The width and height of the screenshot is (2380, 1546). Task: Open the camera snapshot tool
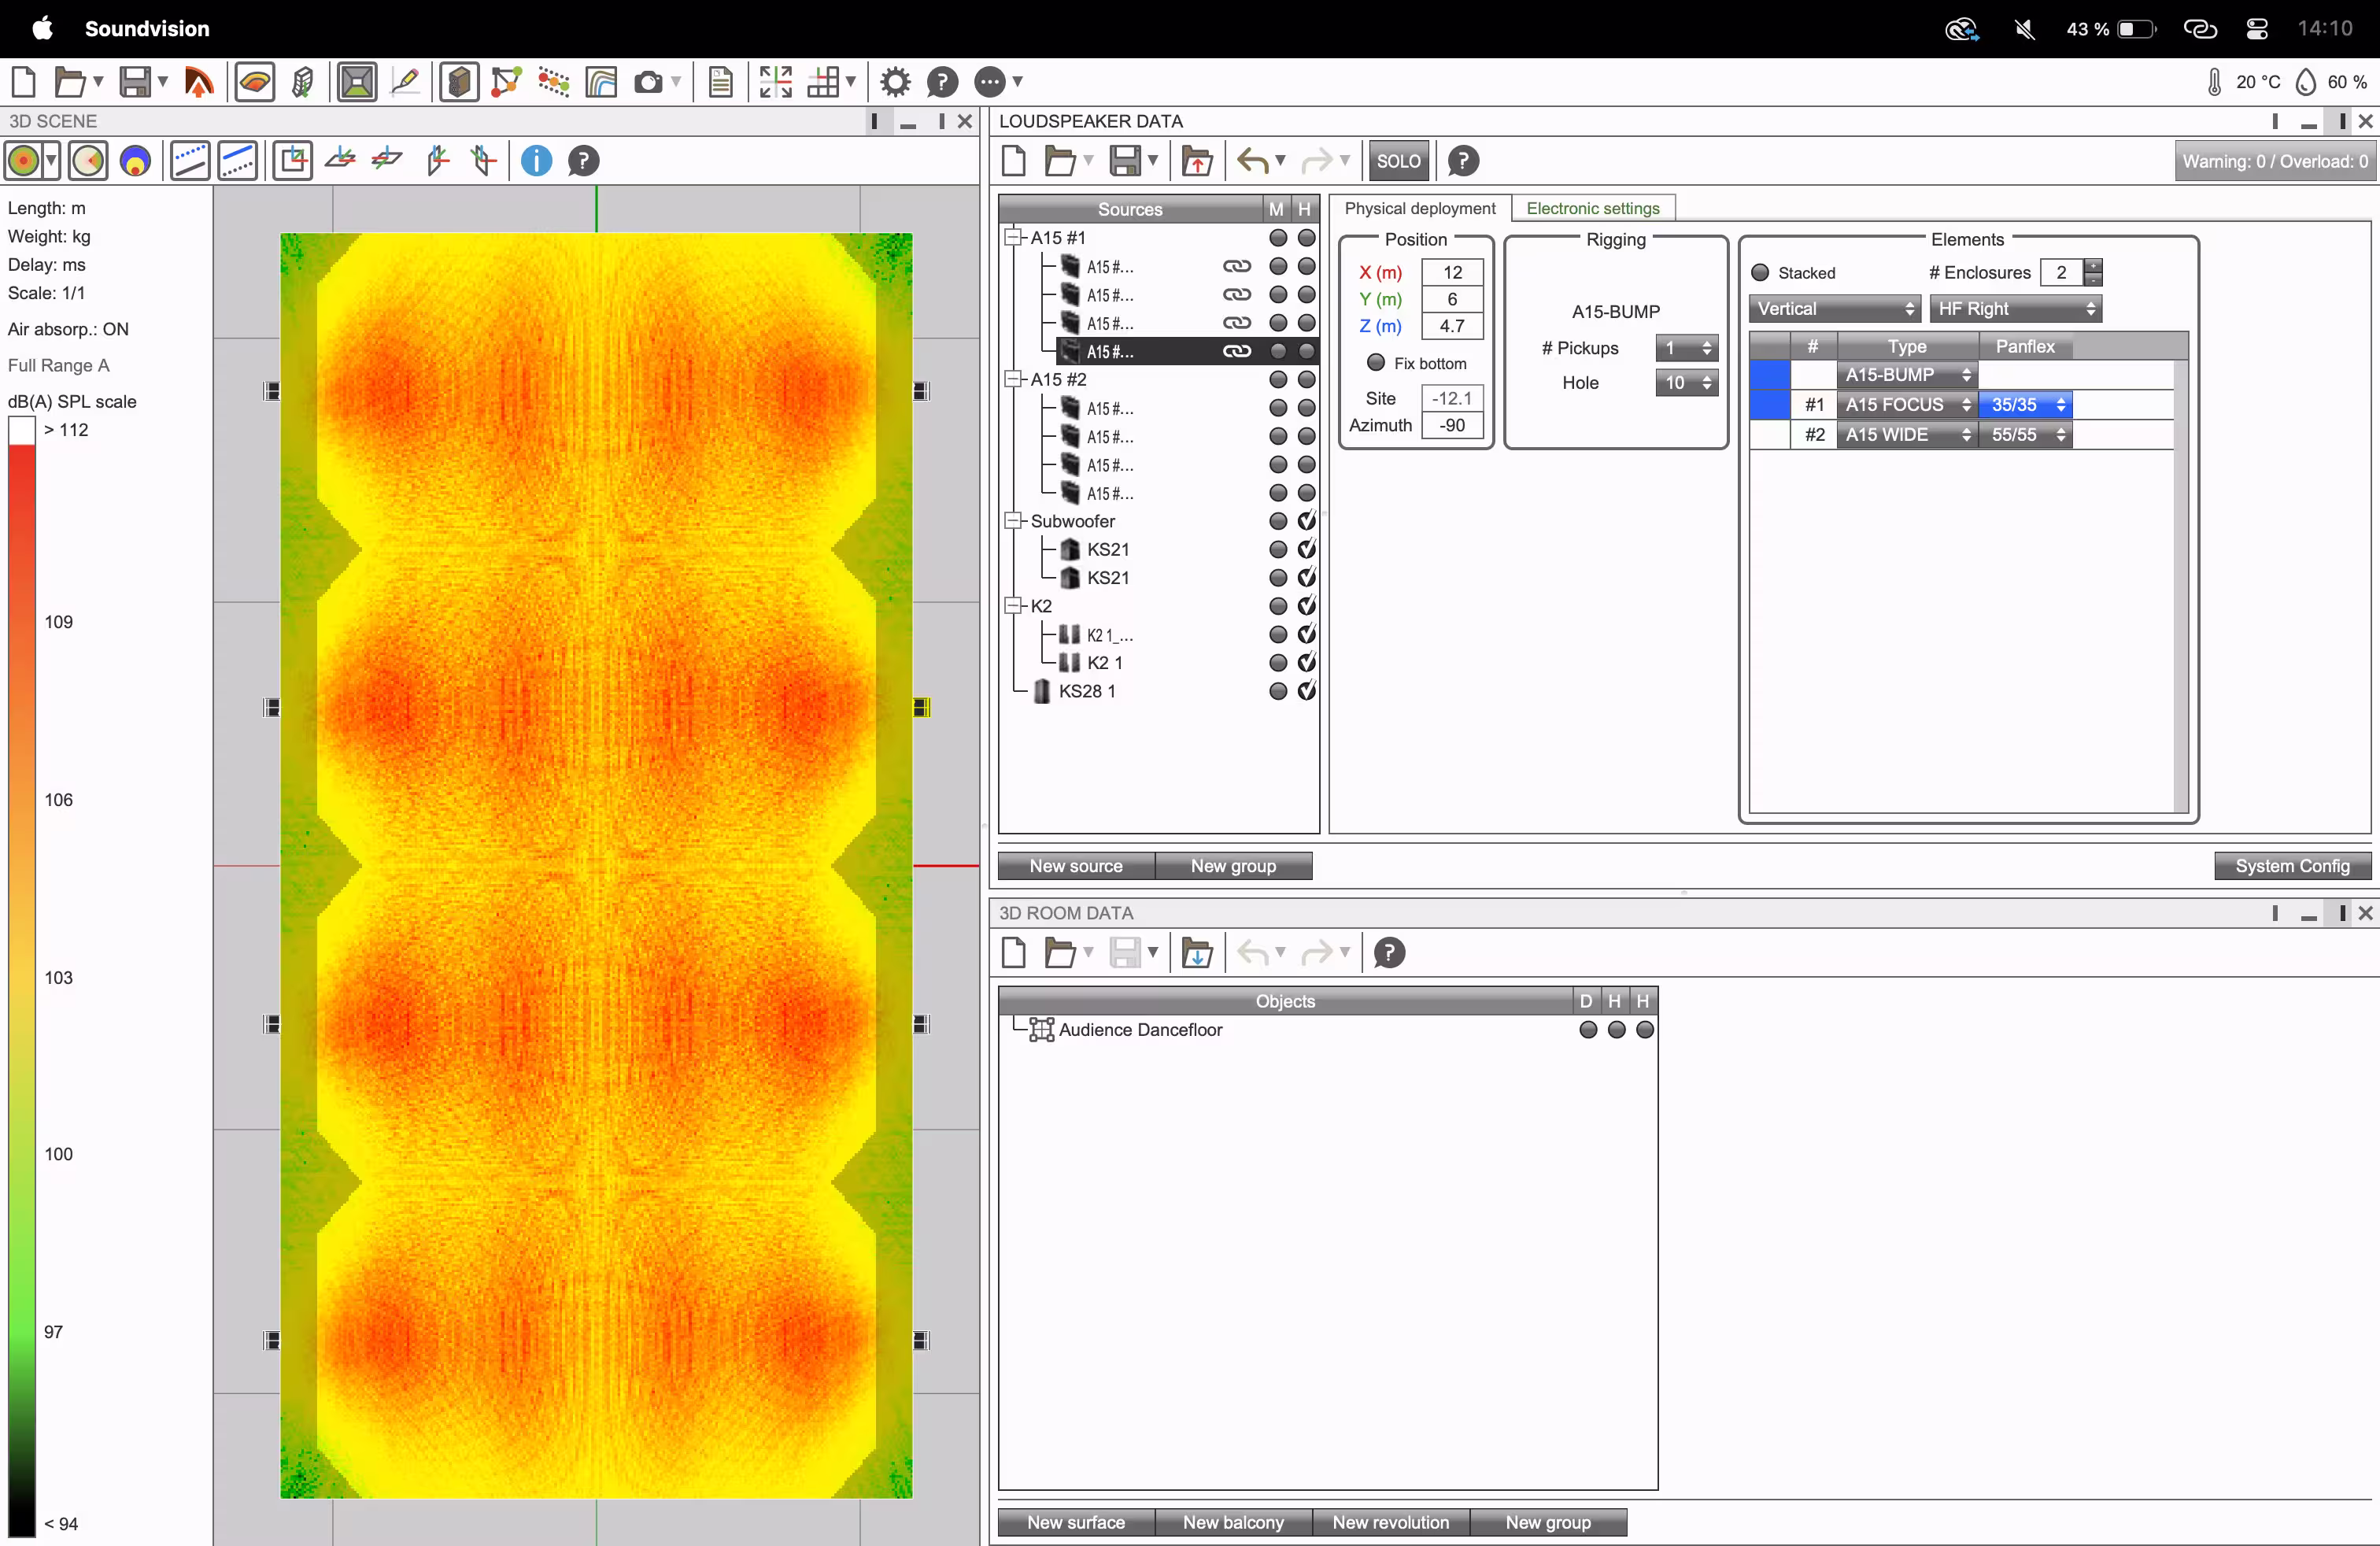click(x=648, y=82)
